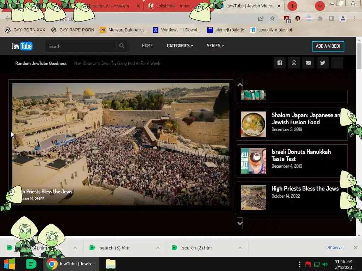Switch to collabmail Inbox tab
This screenshot has width=362, height=271.
pyautogui.click(x=173, y=6)
